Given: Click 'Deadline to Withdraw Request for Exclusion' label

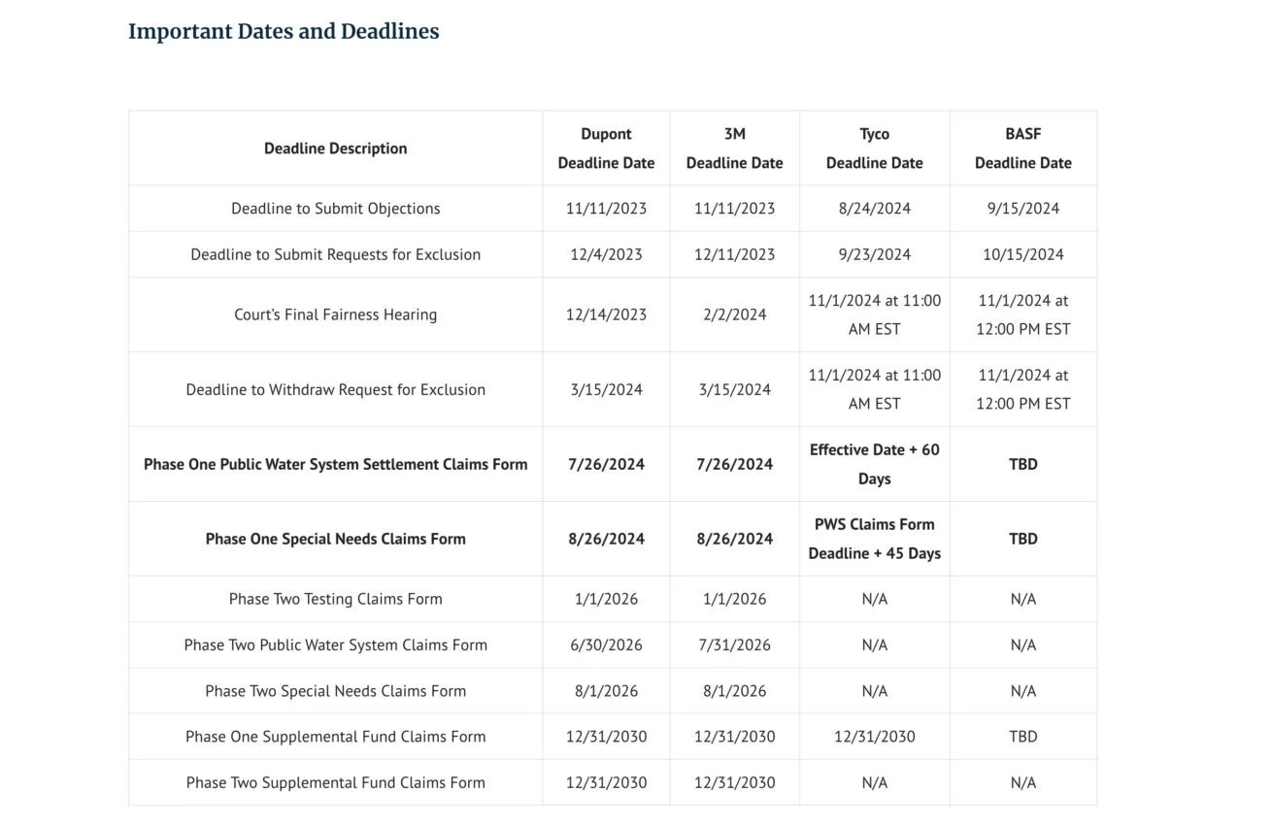Looking at the screenshot, I should (335, 389).
